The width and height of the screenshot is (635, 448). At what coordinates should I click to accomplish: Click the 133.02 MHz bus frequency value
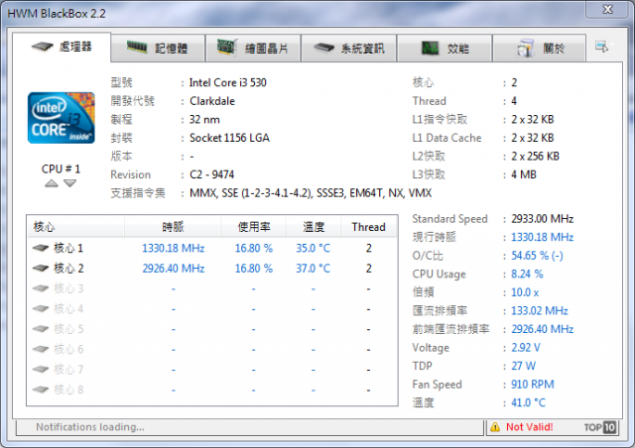(540, 311)
